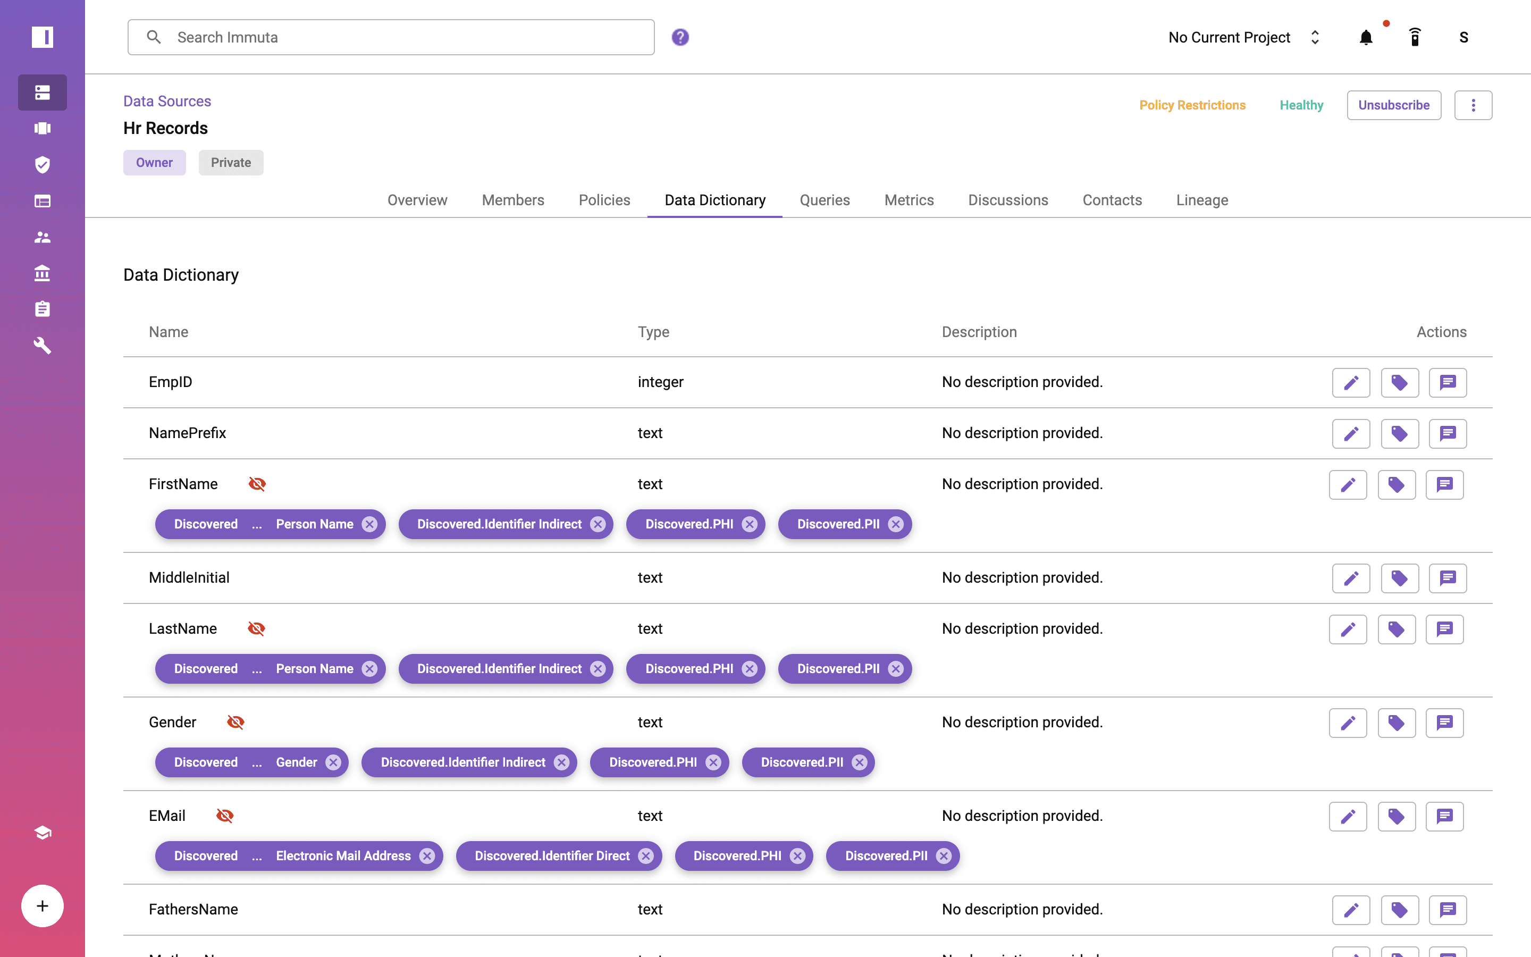This screenshot has height=957, width=1531.
Task: Open the Governance bank icon in sidebar
Action: pos(42,273)
